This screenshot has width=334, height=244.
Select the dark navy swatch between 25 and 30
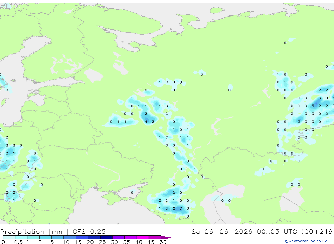click(106, 237)
